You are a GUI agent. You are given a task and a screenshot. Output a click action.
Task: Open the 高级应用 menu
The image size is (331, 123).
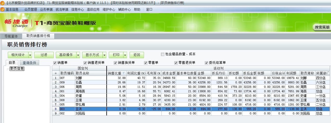[93, 9]
